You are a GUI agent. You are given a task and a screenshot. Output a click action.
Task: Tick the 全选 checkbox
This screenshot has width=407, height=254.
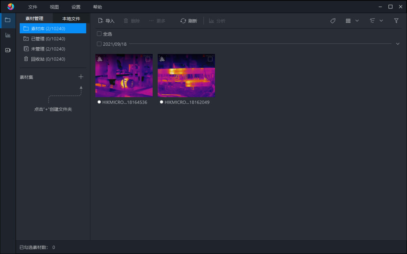[99, 34]
